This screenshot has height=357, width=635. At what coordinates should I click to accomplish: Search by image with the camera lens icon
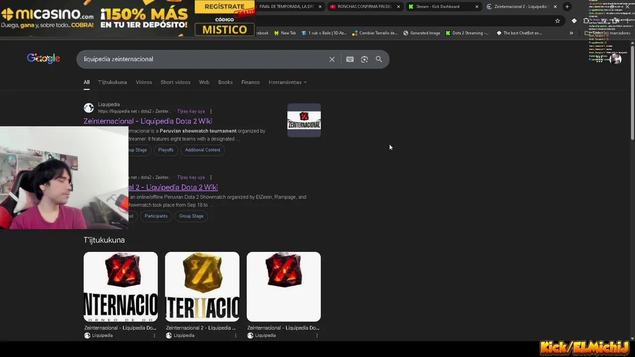click(364, 59)
